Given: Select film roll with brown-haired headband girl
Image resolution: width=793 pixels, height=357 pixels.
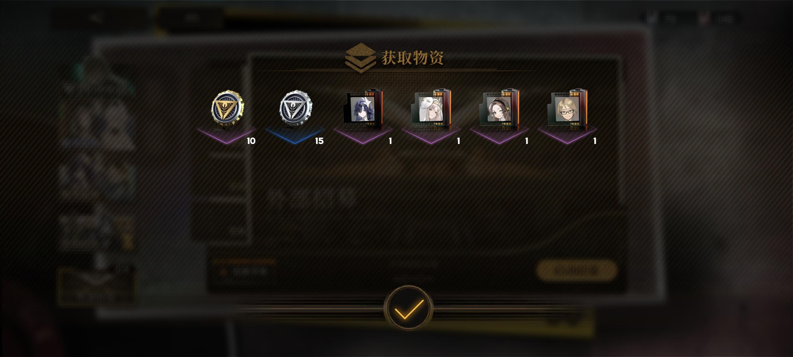Looking at the screenshot, I should click(x=499, y=108).
